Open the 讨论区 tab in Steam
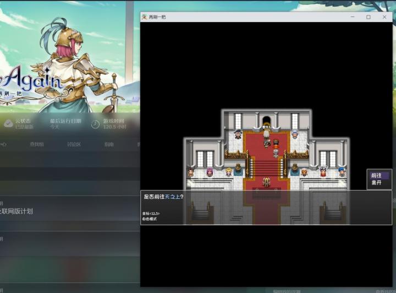 (x=74, y=144)
